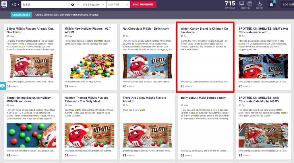Click the M&M search input field
The height and width of the screenshot is (163, 294).
coord(45,5)
